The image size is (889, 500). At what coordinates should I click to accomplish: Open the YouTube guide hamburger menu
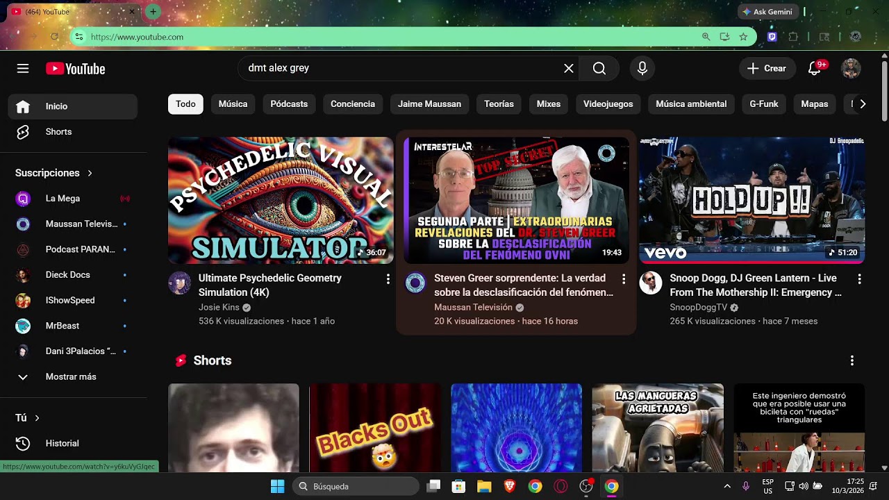[x=23, y=68]
